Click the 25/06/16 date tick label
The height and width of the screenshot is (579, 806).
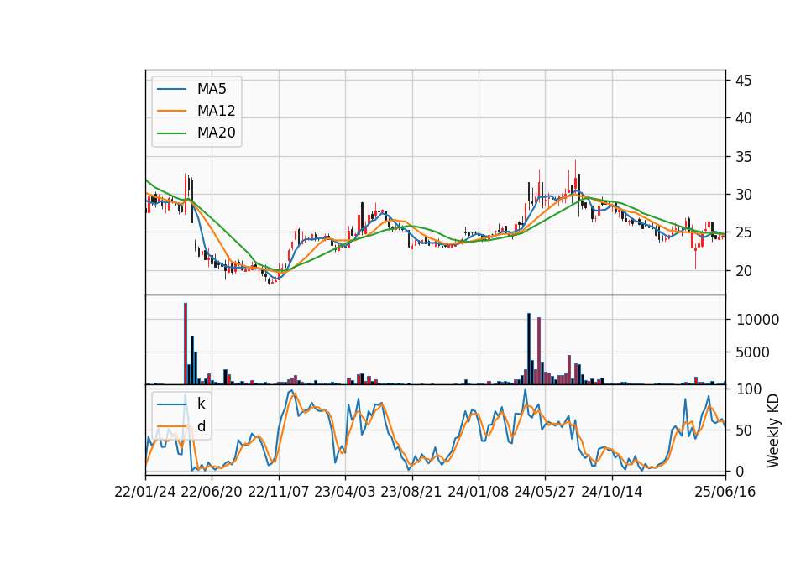point(725,493)
